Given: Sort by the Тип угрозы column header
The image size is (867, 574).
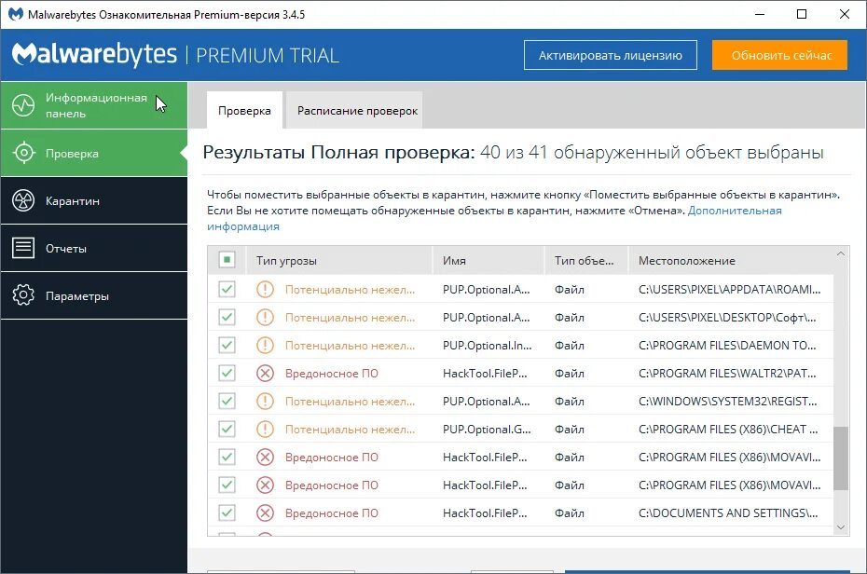Looking at the screenshot, I should (x=338, y=260).
